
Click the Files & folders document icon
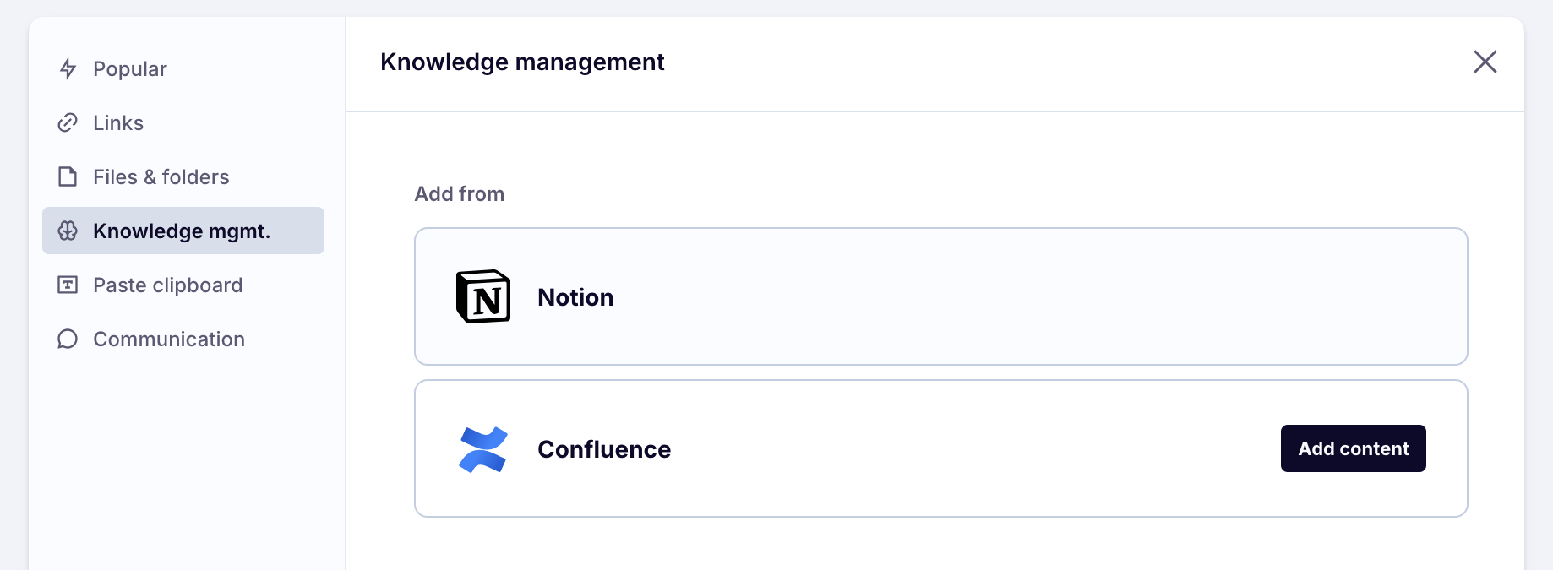(x=68, y=176)
